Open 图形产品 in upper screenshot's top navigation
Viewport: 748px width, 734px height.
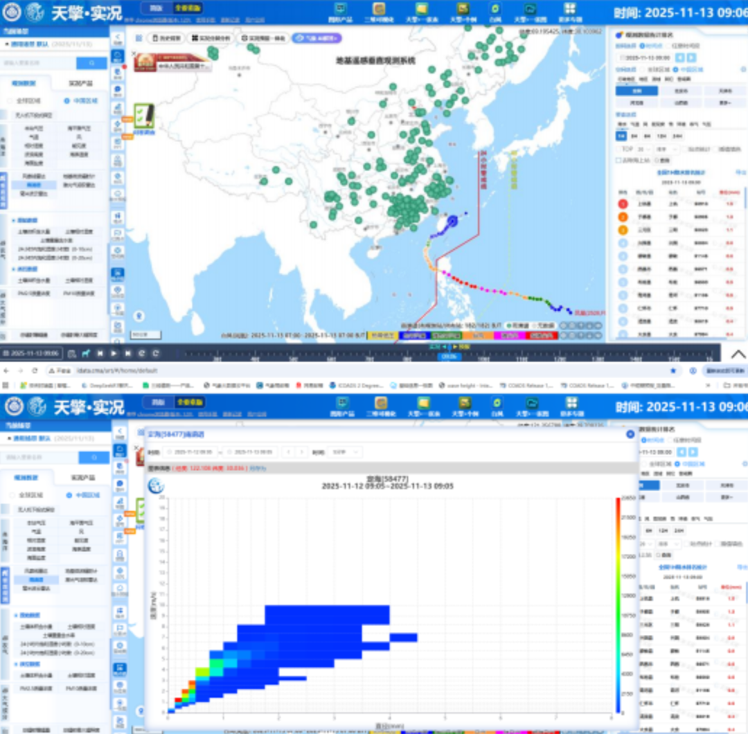pyautogui.click(x=340, y=12)
